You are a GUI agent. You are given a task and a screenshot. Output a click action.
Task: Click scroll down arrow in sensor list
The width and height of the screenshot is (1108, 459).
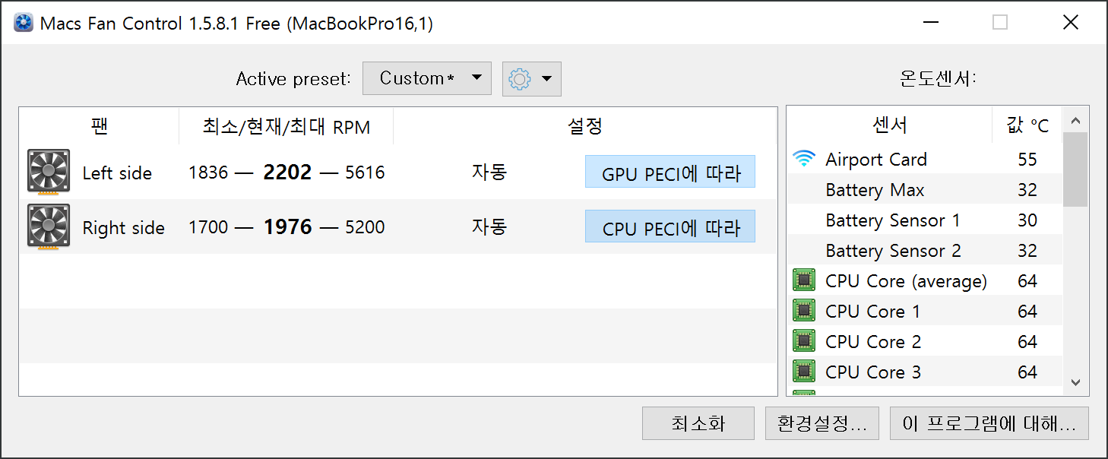1075,382
